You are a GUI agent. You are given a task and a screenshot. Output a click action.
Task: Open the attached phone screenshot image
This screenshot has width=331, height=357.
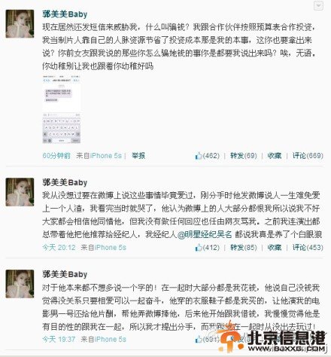pyautogui.click(x=62, y=109)
